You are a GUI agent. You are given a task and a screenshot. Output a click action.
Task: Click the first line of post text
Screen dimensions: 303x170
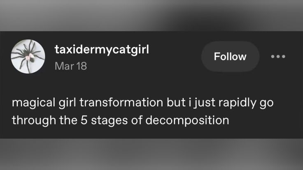click(142, 102)
